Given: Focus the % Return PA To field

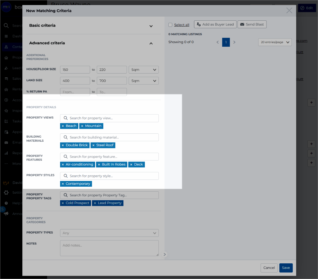Looking at the screenshot, I should point(112,92).
